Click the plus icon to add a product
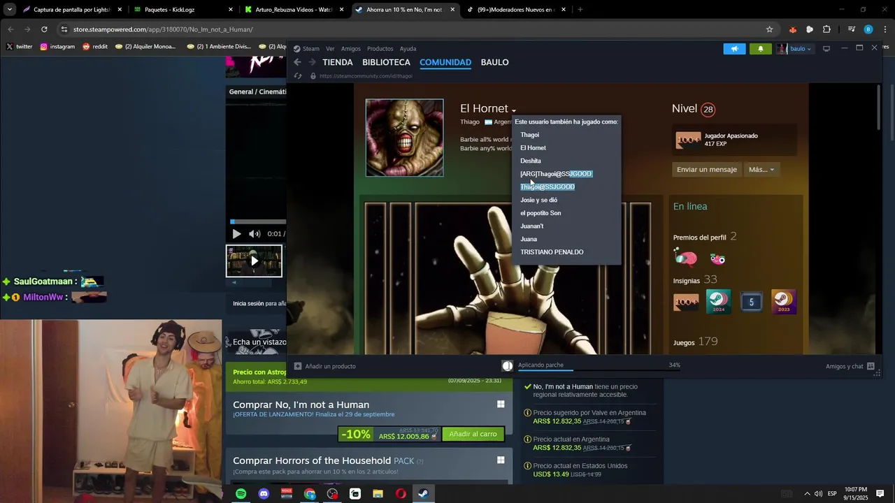The width and height of the screenshot is (895, 503). point(298,366)
